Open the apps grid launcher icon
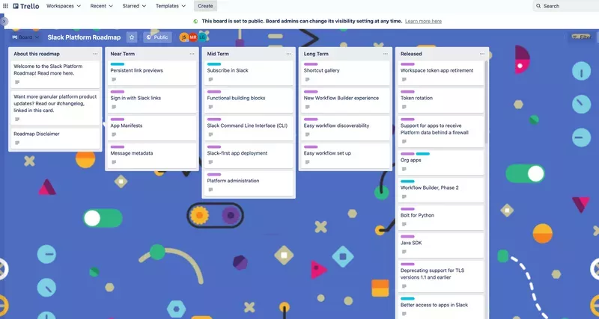 click(5, 6)
